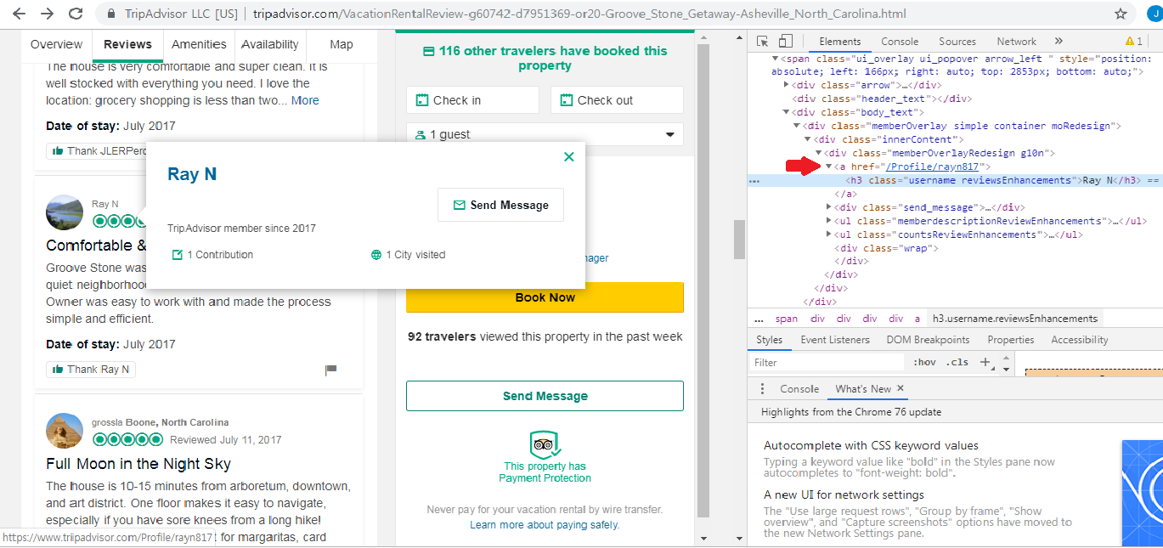Screen dimensions: 1163x548
Task: Click Thank Ray N button
Action: point(91,370)
